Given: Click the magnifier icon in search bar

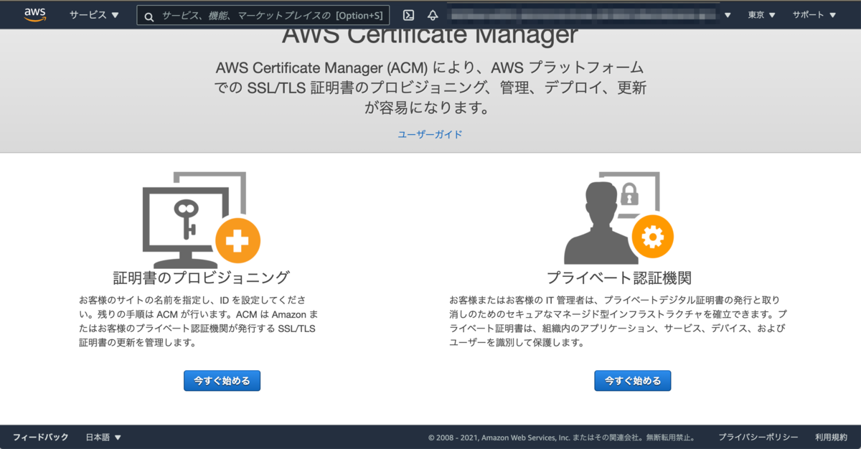Looking at the screenshot, I should (x=149, y=16).
